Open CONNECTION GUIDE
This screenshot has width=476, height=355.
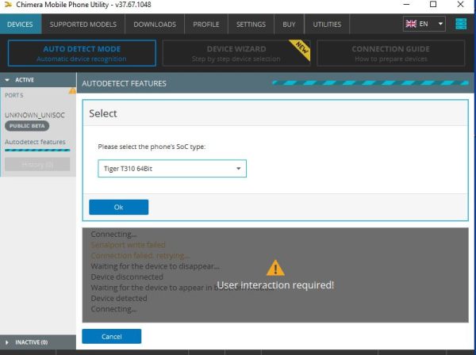tap(390, 53)
